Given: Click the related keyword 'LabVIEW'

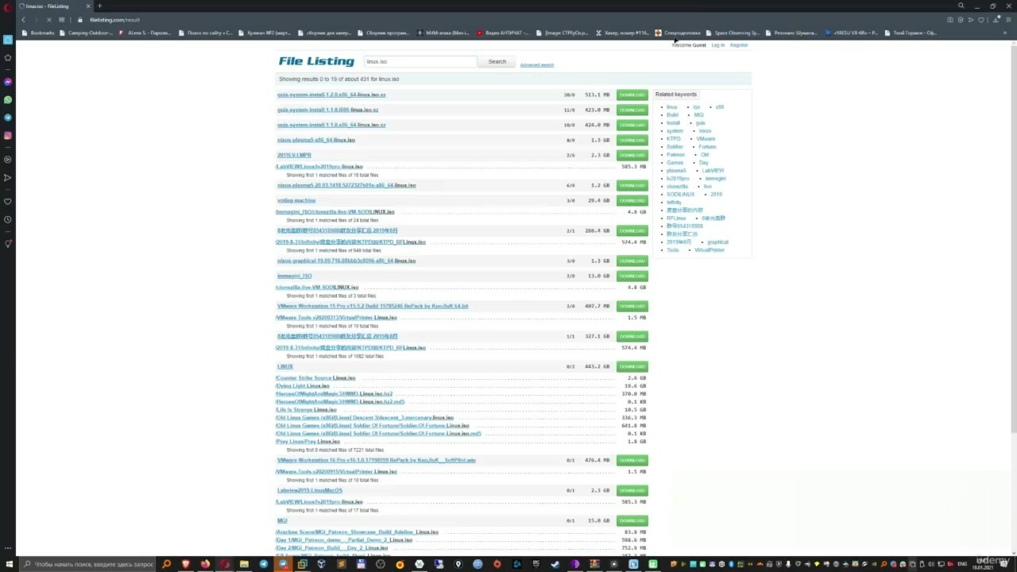Looking at the screenshot, I should [713, 170].
